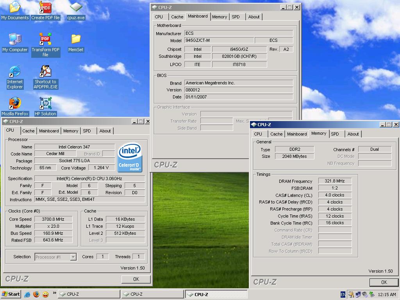This screenshot has height=300, width=400.
Task: Click the 945GZ/CT-M model field
Action: point(219,40)
